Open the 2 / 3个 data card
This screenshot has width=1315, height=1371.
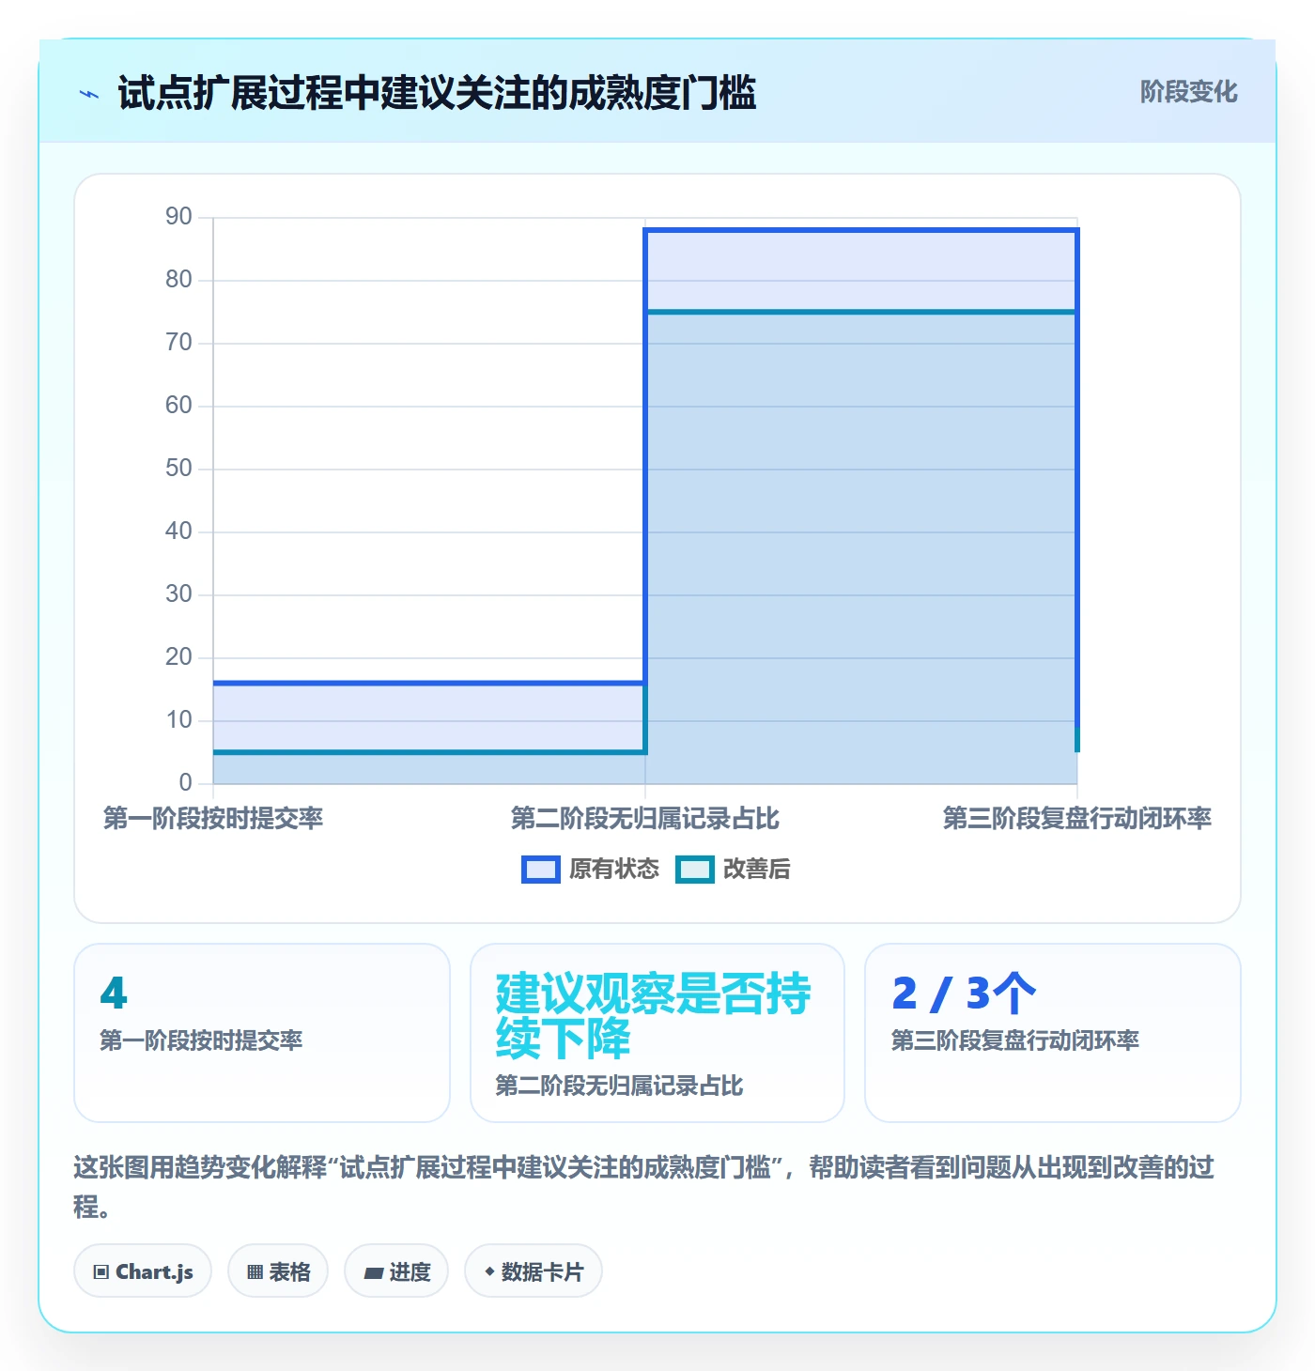tap(1053, 1033)
